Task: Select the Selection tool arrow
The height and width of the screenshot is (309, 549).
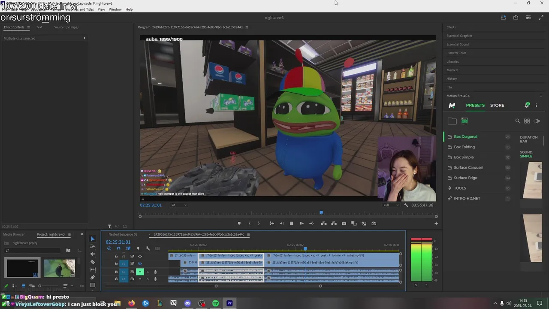Action: (x=93, y=239)
